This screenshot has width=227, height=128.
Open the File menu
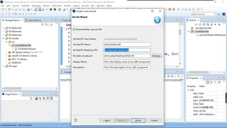coord(3,6)
